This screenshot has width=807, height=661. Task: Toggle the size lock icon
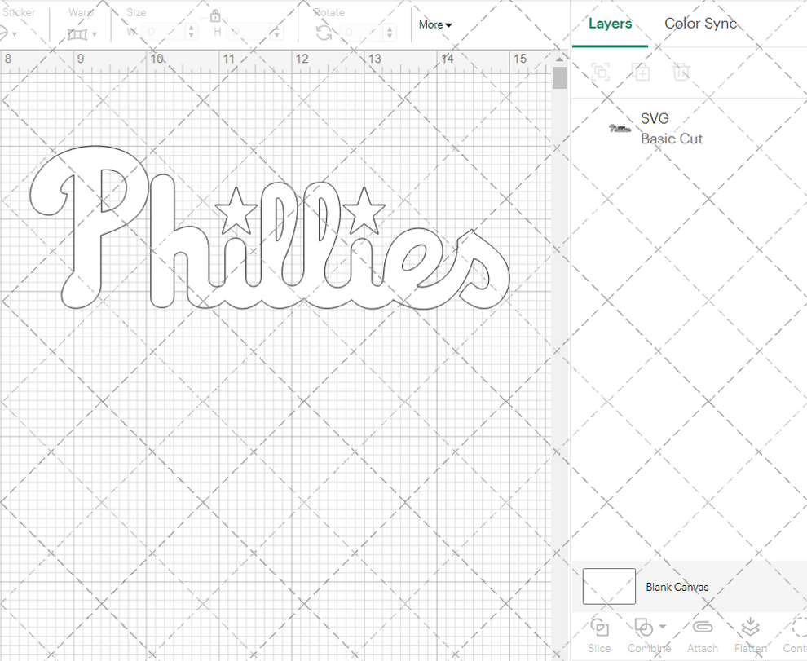[215, 16]
